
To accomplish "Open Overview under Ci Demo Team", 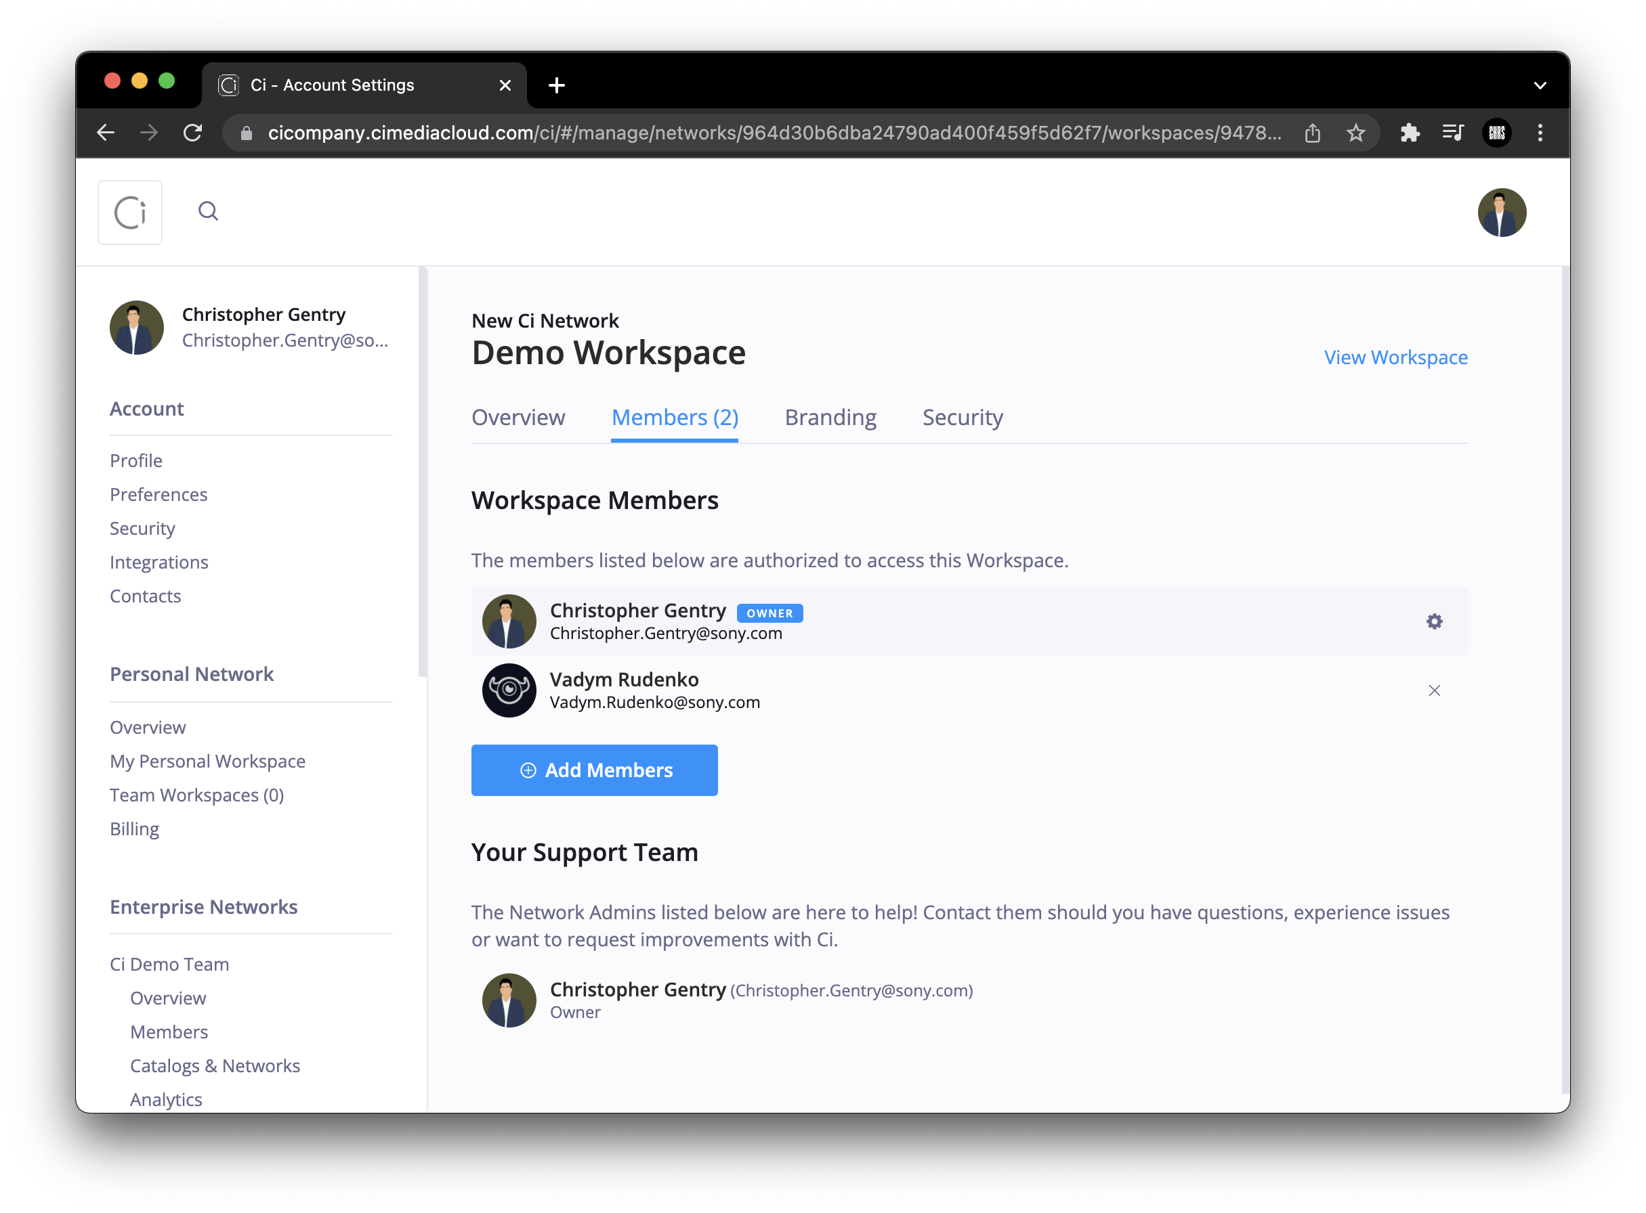I will tap(167, 998).
